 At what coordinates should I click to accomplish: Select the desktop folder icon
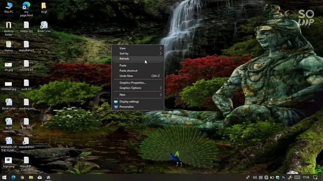9,29
